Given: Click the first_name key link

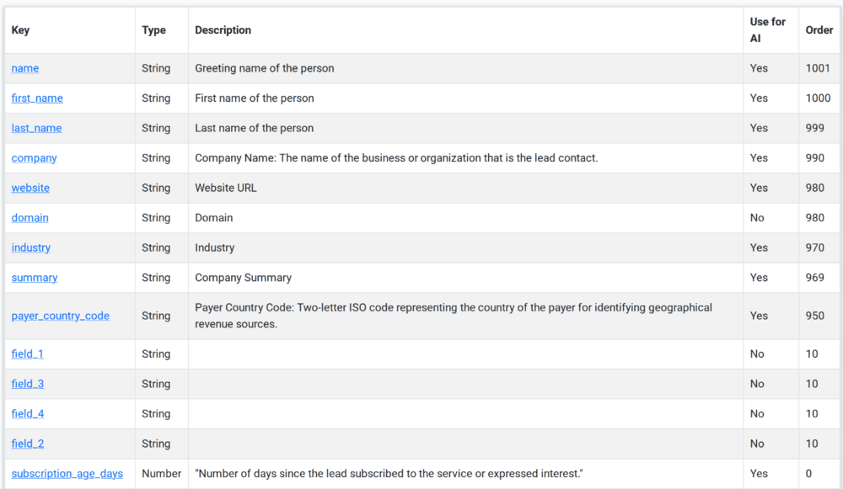Looking at the screenshot, I should pyautogui.click(x=37, y=98).
